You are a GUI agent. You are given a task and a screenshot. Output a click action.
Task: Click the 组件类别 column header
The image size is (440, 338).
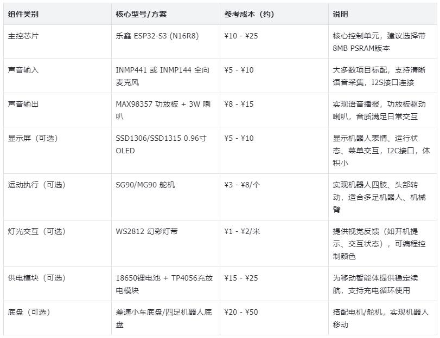click(58, 14)
